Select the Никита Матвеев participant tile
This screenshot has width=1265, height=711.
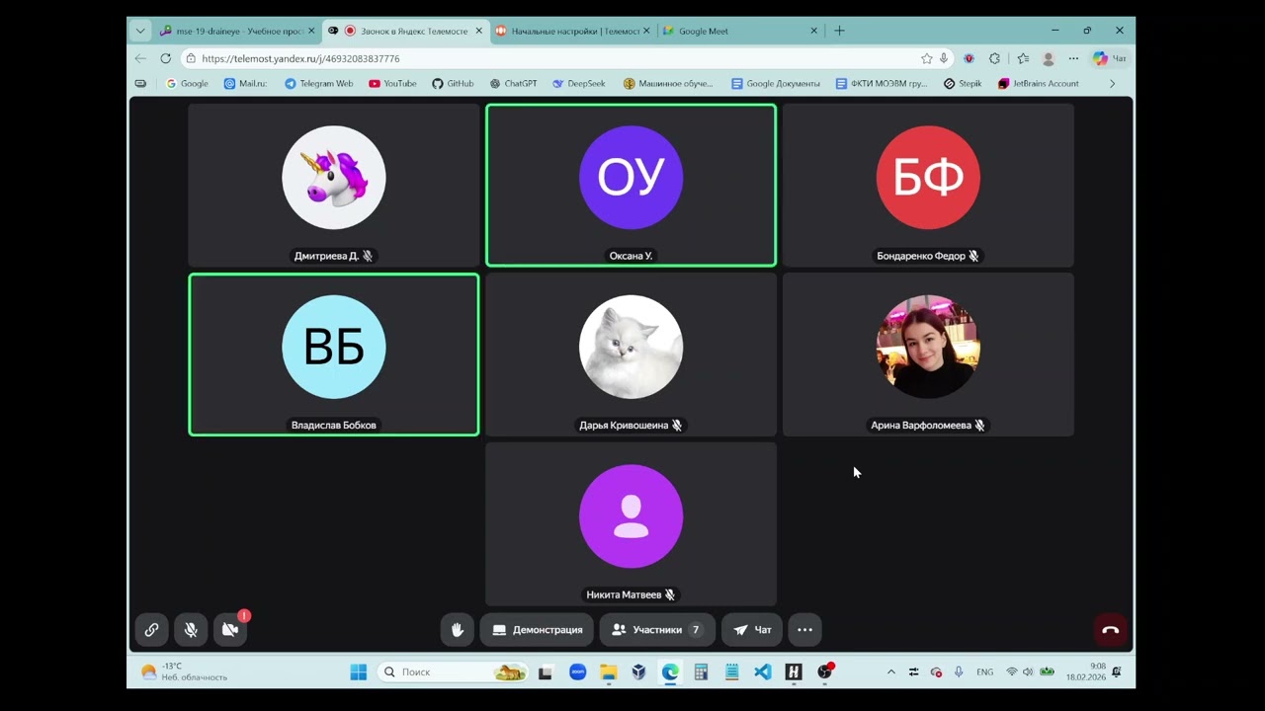(x=631, y=524)
